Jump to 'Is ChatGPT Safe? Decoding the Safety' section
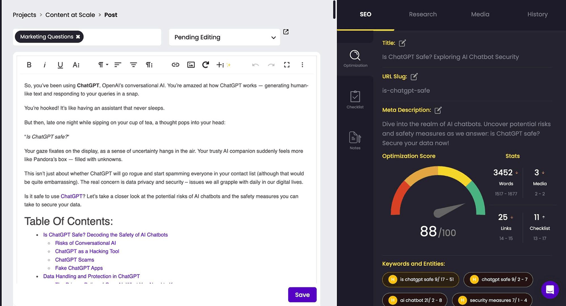566x306 pixels. coord(106,235)
